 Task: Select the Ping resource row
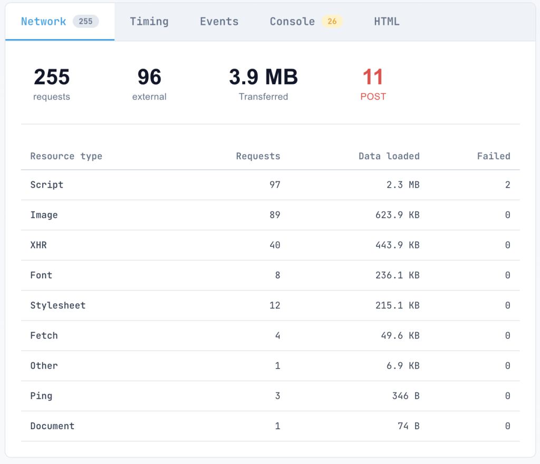pos(271,396)
